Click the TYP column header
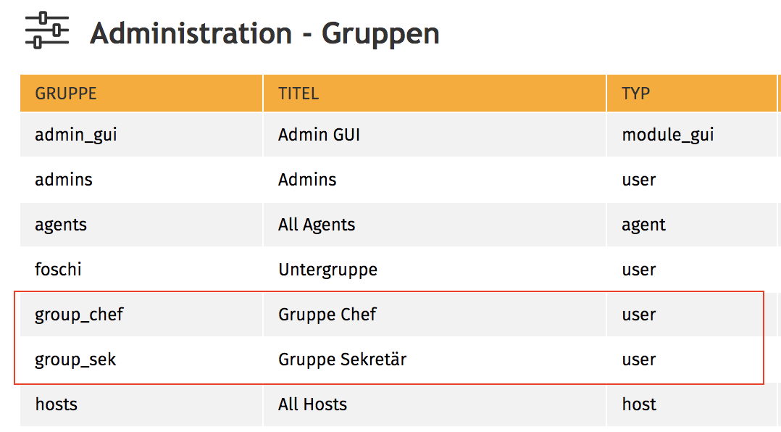This screenshot has height=432, width=781. [x=635, y=94]
